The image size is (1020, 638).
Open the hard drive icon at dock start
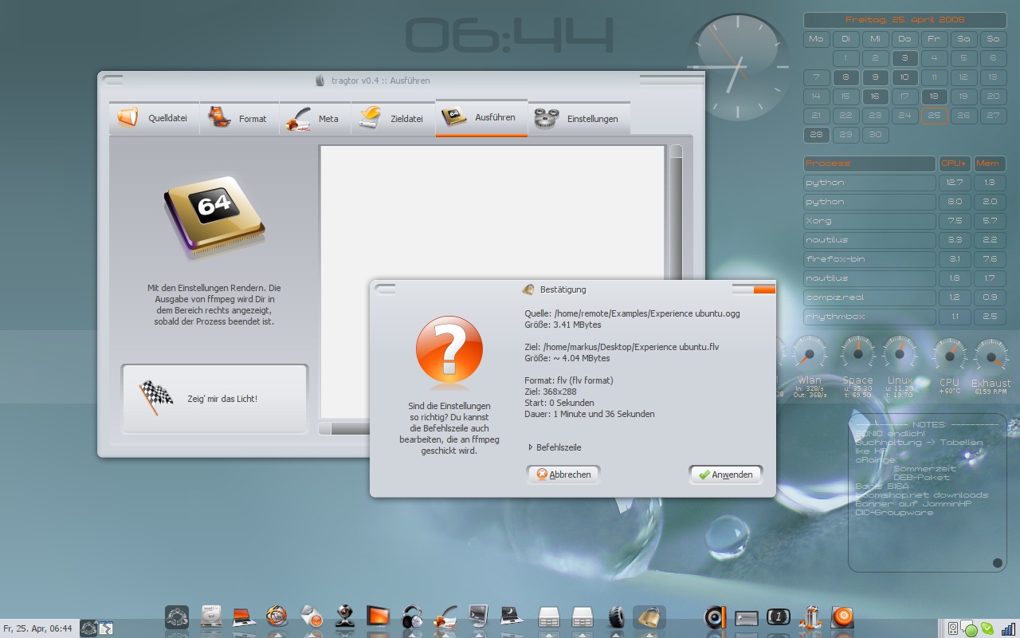pyautogui.click(x=211, y=616)
